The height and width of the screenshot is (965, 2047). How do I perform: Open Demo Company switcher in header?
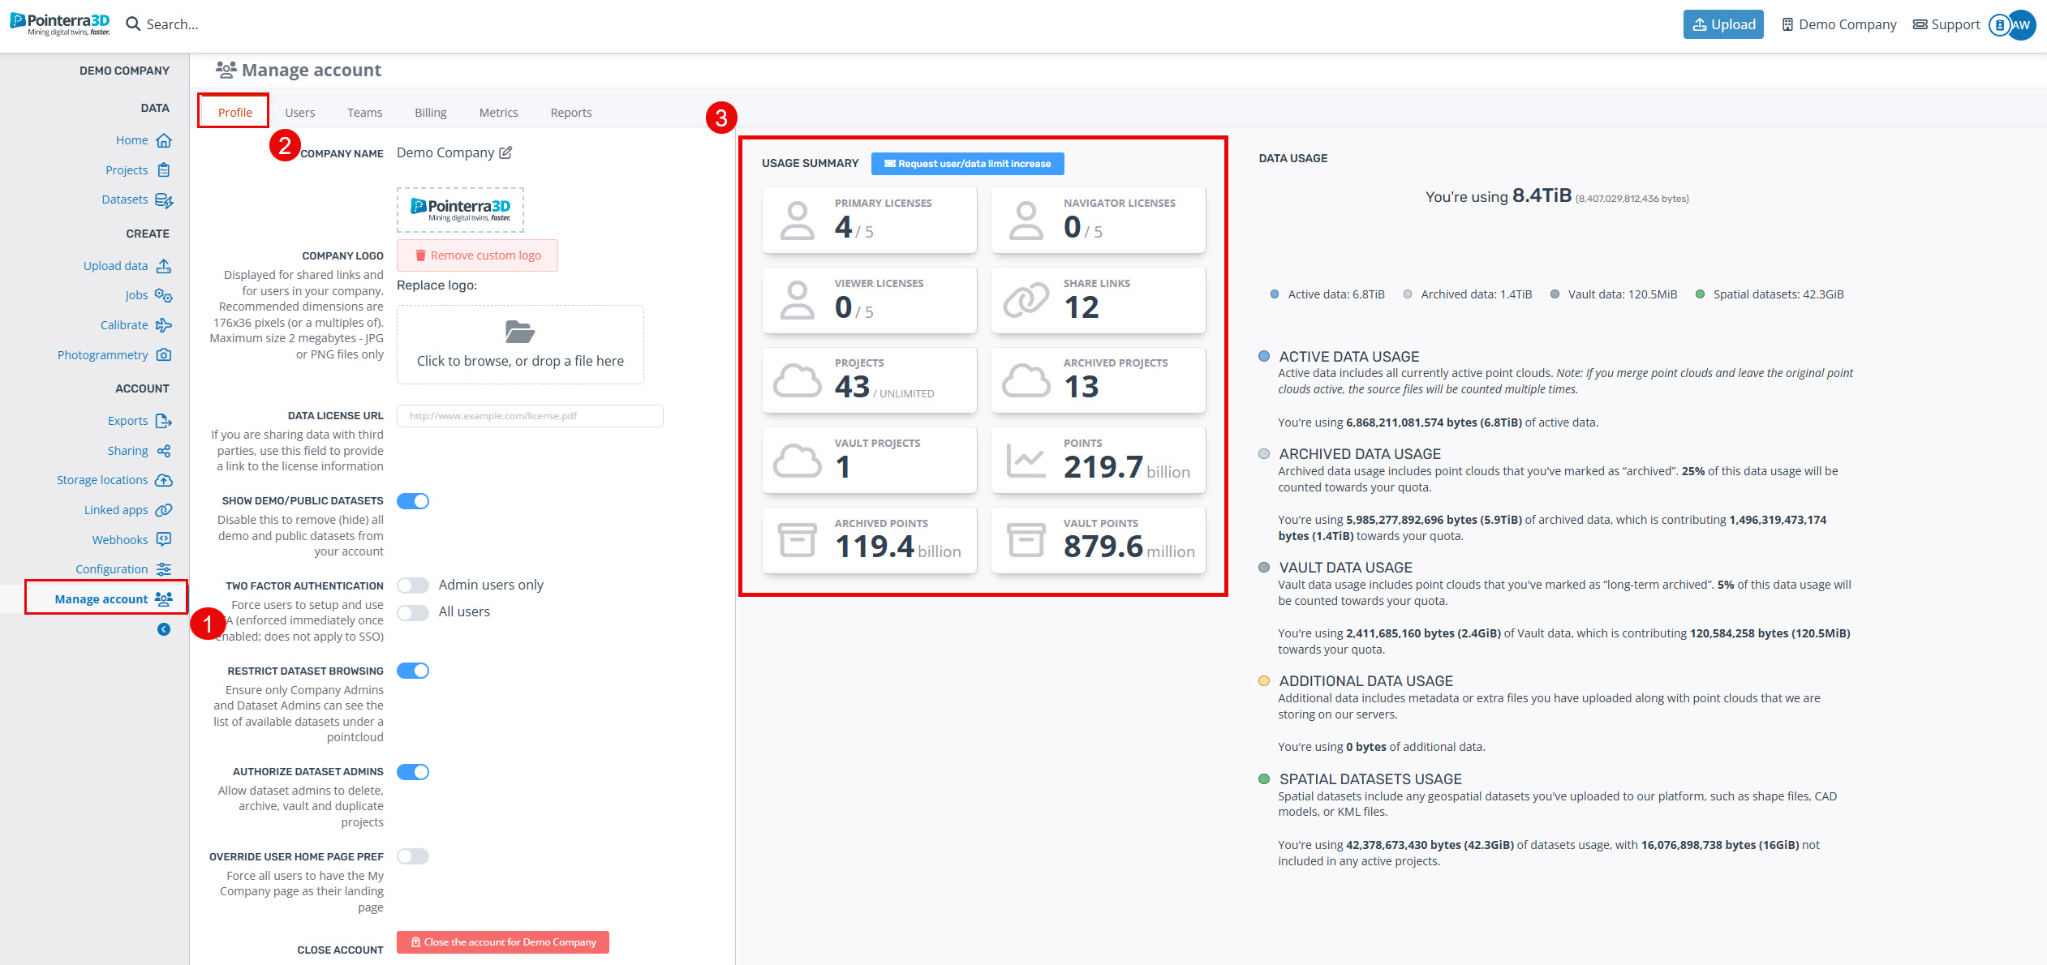pos(1838,24)
